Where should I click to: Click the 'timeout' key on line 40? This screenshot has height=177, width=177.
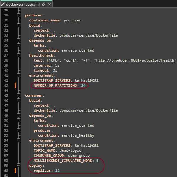(x=41, y=70)
